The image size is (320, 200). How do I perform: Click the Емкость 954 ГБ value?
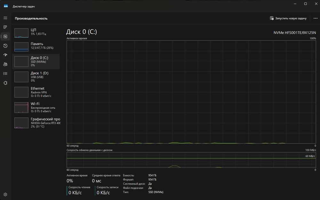pos(152,175)
